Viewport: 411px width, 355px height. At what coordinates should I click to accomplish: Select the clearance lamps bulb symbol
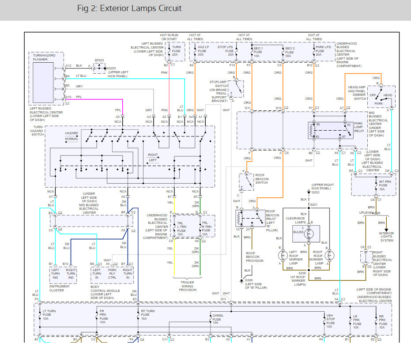pos(308,232)
